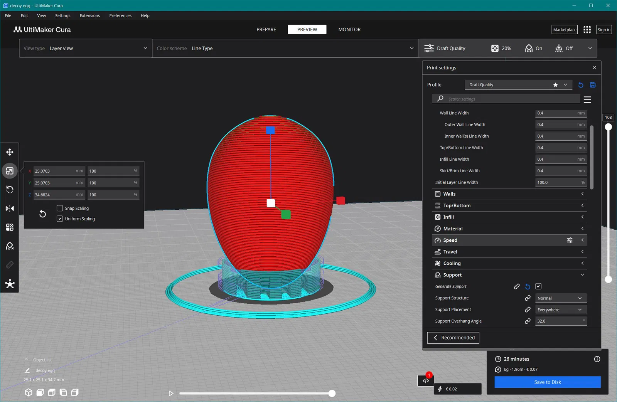
Task: Open the Support Placement dropdown set to Everywhere
Action: coord(561,309)
